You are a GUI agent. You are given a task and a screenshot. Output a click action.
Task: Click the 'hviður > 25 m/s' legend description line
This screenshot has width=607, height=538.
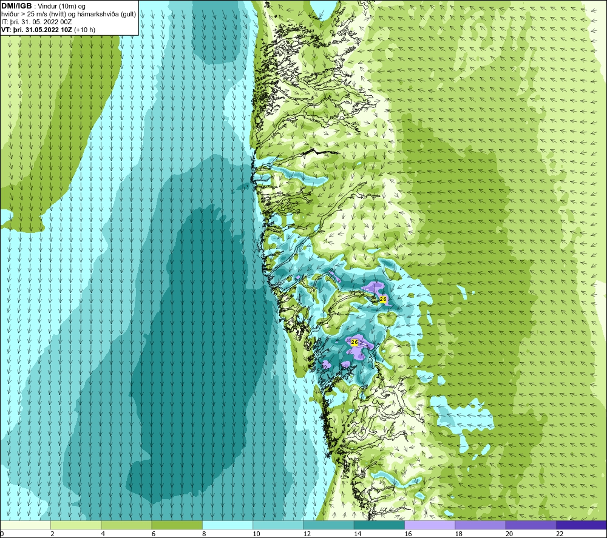pos(69,15)
